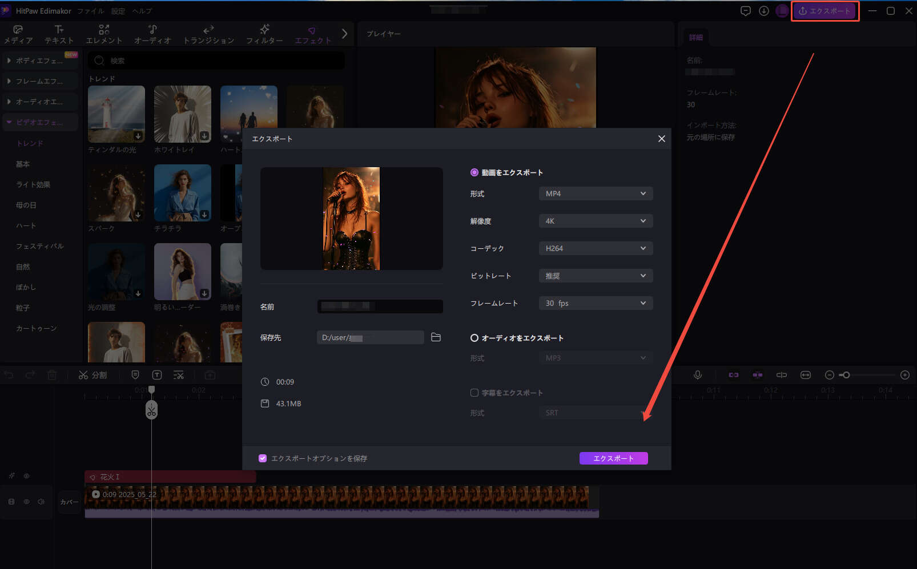Open the Text tool tab
Screen dimensions: 917x569
click(x=59, y=34)
